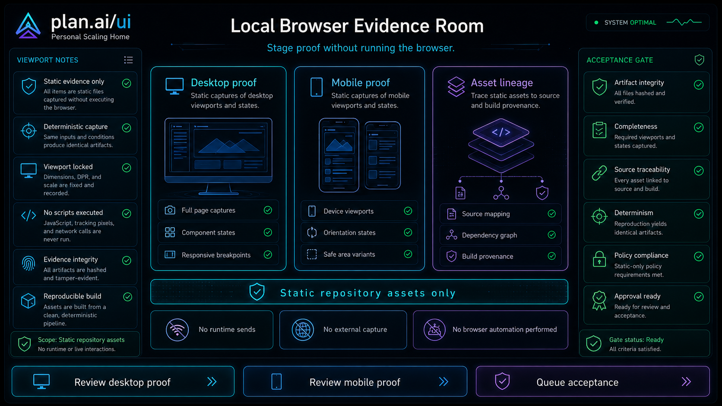This screenshot has width=722, height=406.
Task: Expand via Queue acceptance chevrons
Action: (x=686, y=381)
